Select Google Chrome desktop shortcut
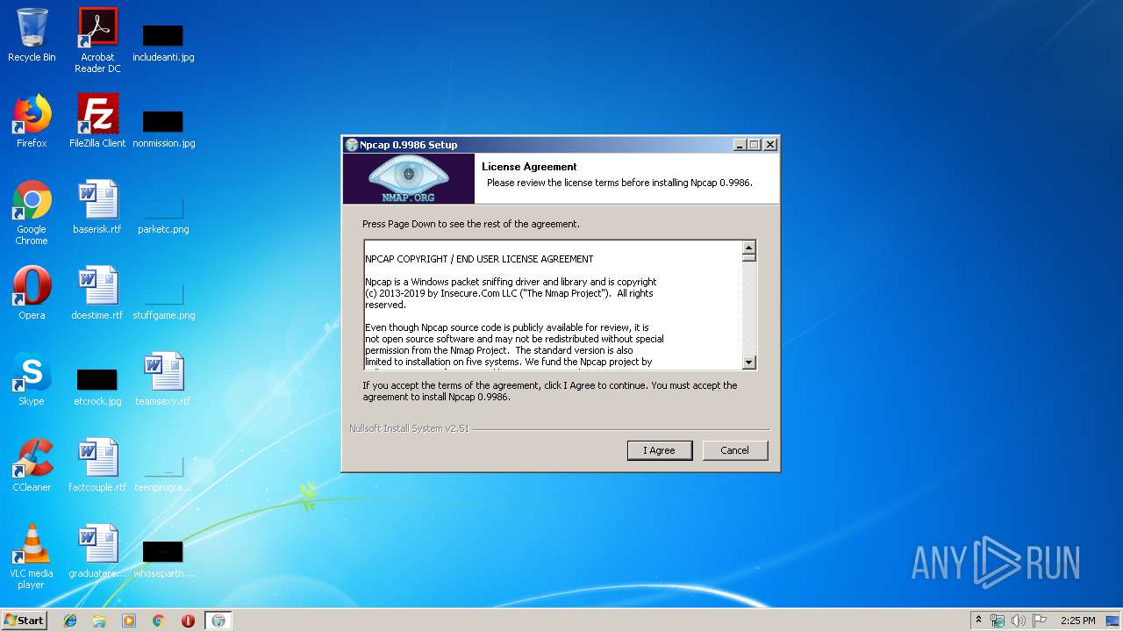The image size is (1123, 632). click(32, 212)
